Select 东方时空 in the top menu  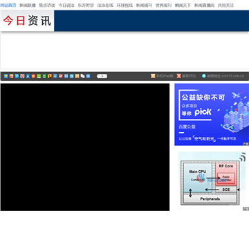pyautogui.click(x=86, y=6)
